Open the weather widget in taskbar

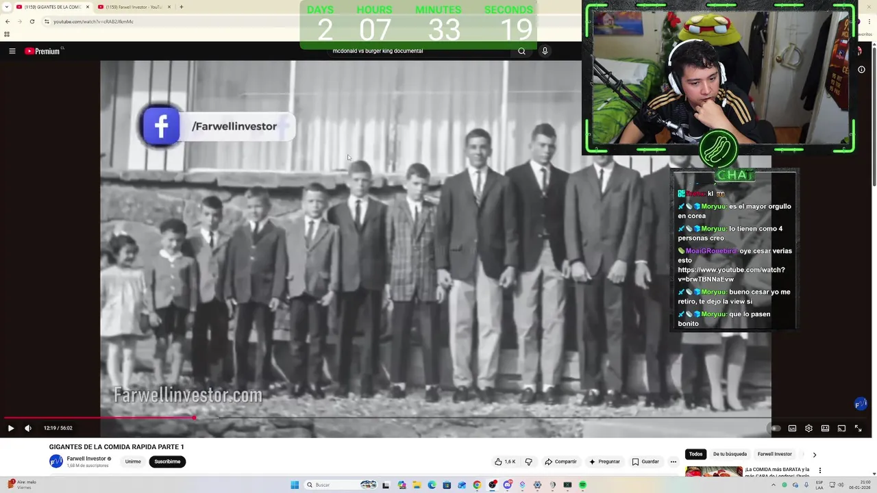22,485
